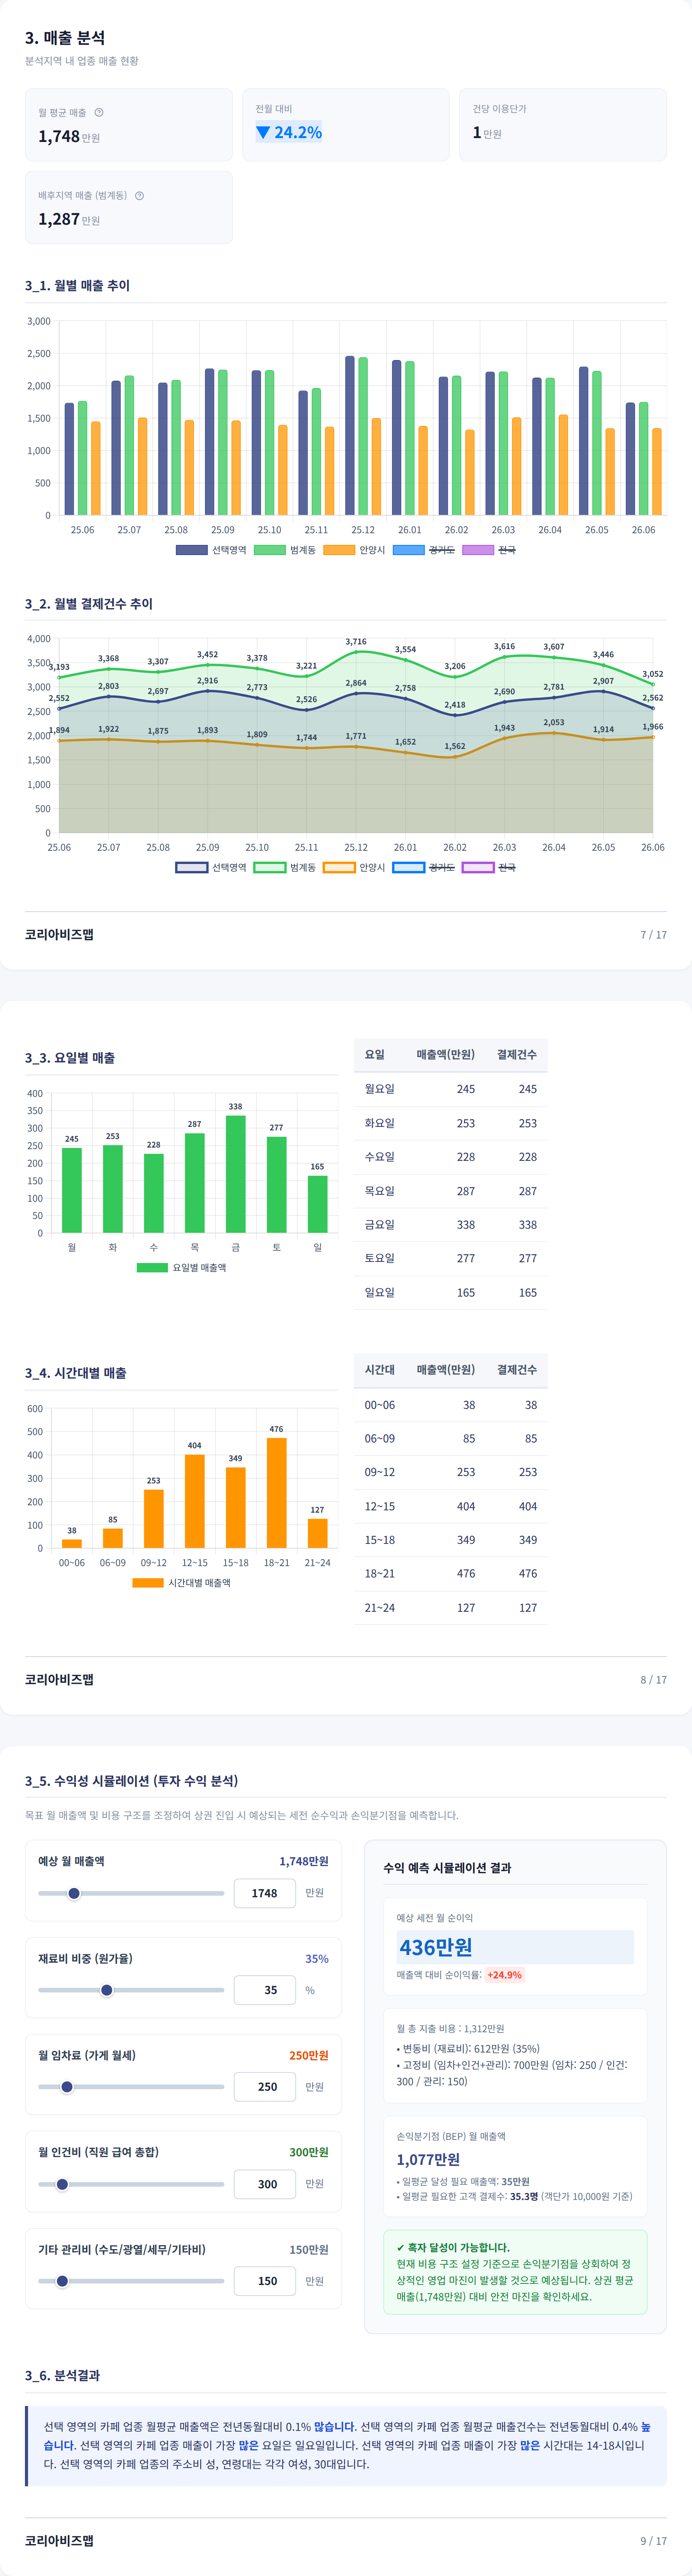Click the page number 9 / 17
This screenshot has height=2576, width=692.
coord(654,2541)
